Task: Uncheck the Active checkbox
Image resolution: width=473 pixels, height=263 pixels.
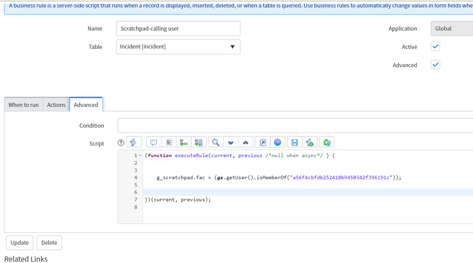Action: pyautogui.click(x=436, y=47)
